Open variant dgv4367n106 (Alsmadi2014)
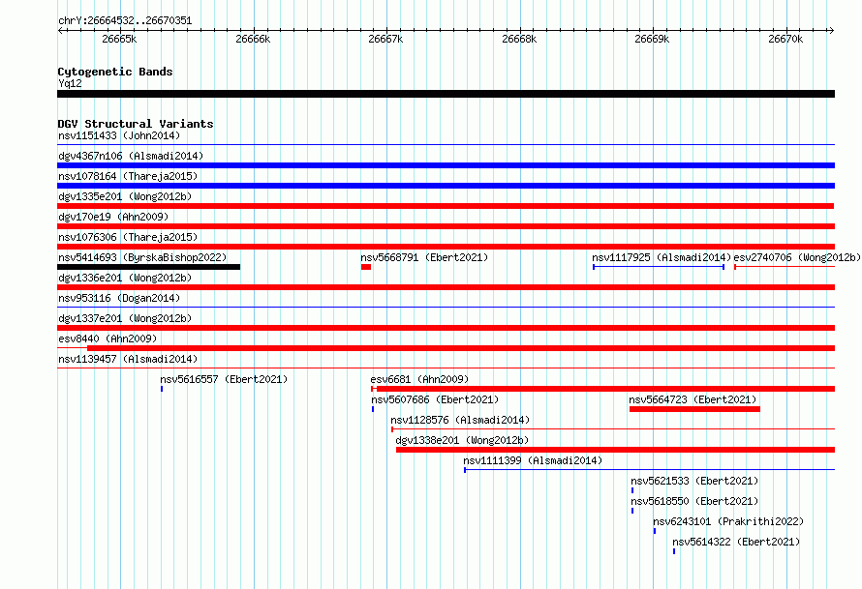This screenshot has height=589, width=862. 131,156
